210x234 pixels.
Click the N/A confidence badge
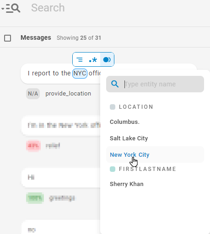(x=33, y=94)
